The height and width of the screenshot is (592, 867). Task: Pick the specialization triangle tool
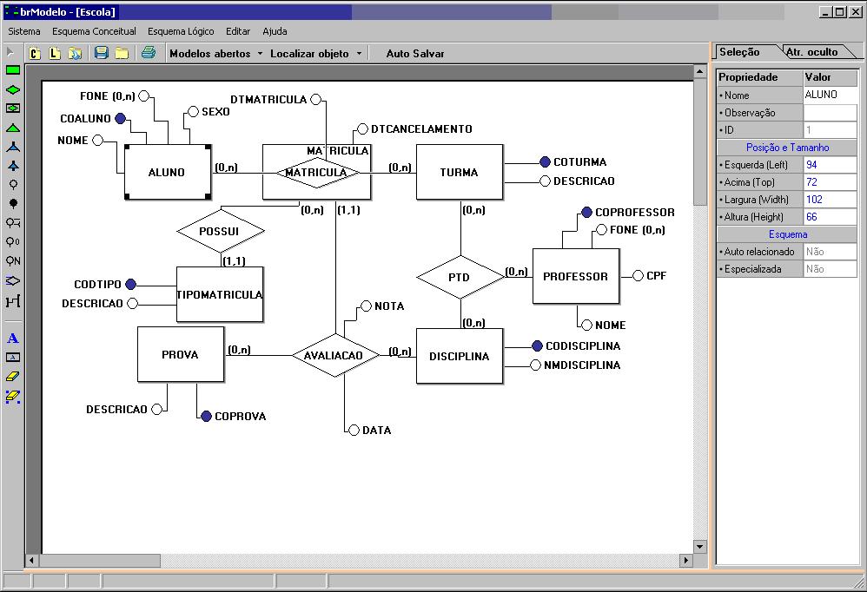tap(12, 128)
